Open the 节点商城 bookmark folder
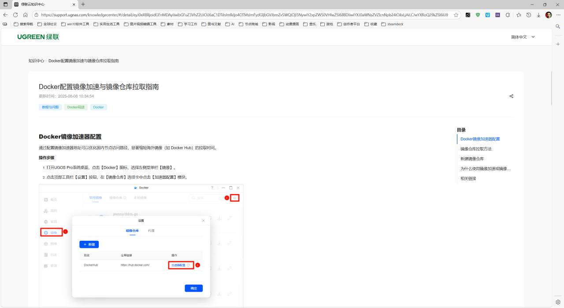The width and height of the screenshot is (564, 308). coord(249,24)
